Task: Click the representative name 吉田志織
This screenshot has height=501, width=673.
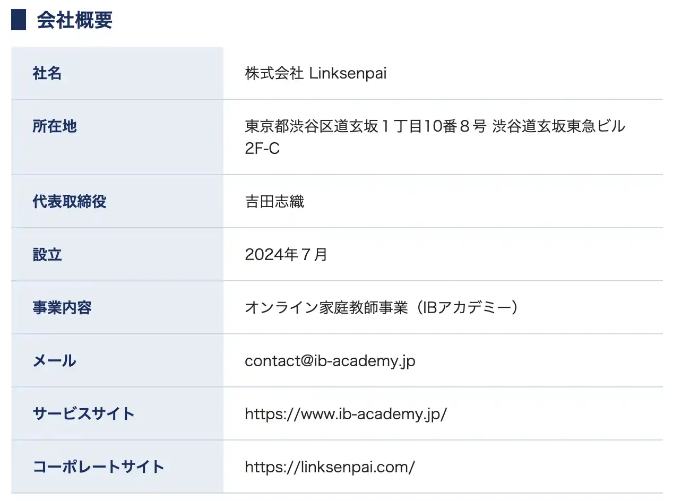Action: [274, 202]
